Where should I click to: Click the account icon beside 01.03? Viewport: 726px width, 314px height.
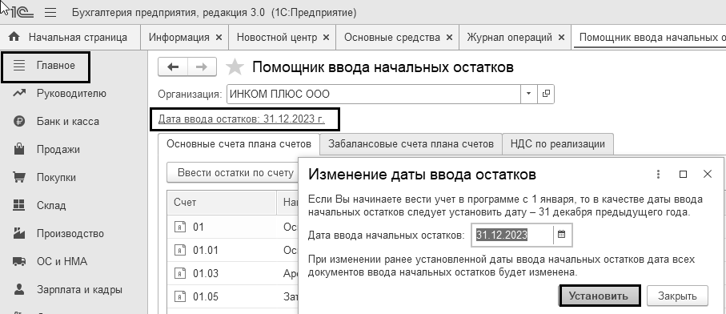(x=179, y=273)
